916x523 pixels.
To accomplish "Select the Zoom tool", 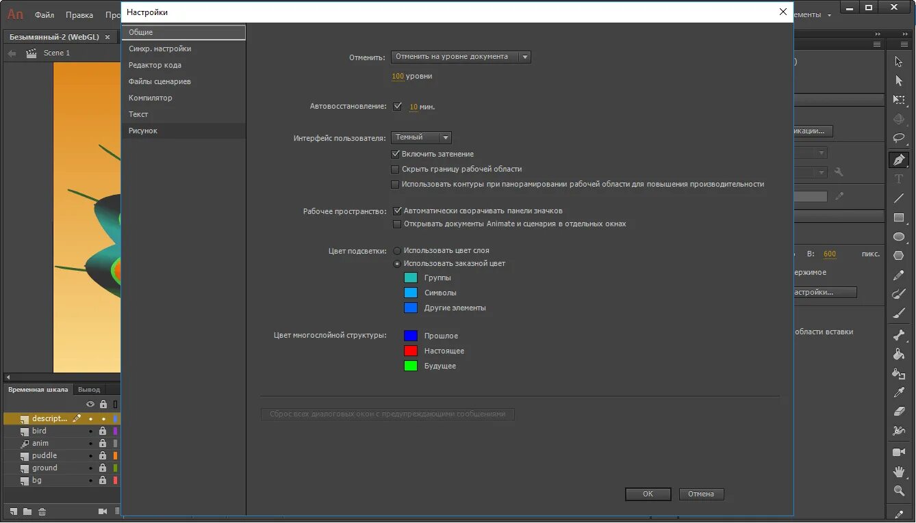I will point(899,491).
